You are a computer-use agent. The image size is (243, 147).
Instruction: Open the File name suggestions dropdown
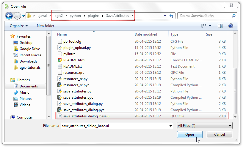[170, 126]
